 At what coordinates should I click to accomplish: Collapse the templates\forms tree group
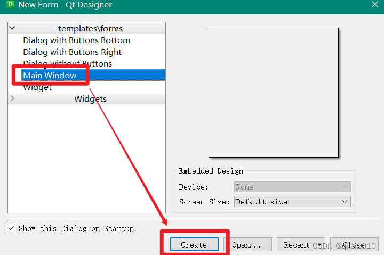click(12, 28)
